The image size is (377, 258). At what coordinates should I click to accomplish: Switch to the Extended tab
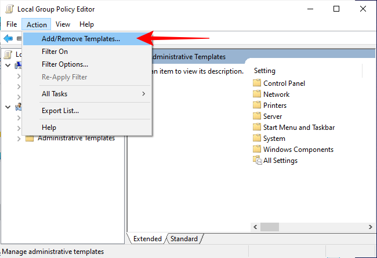click(x=147, y=239)
